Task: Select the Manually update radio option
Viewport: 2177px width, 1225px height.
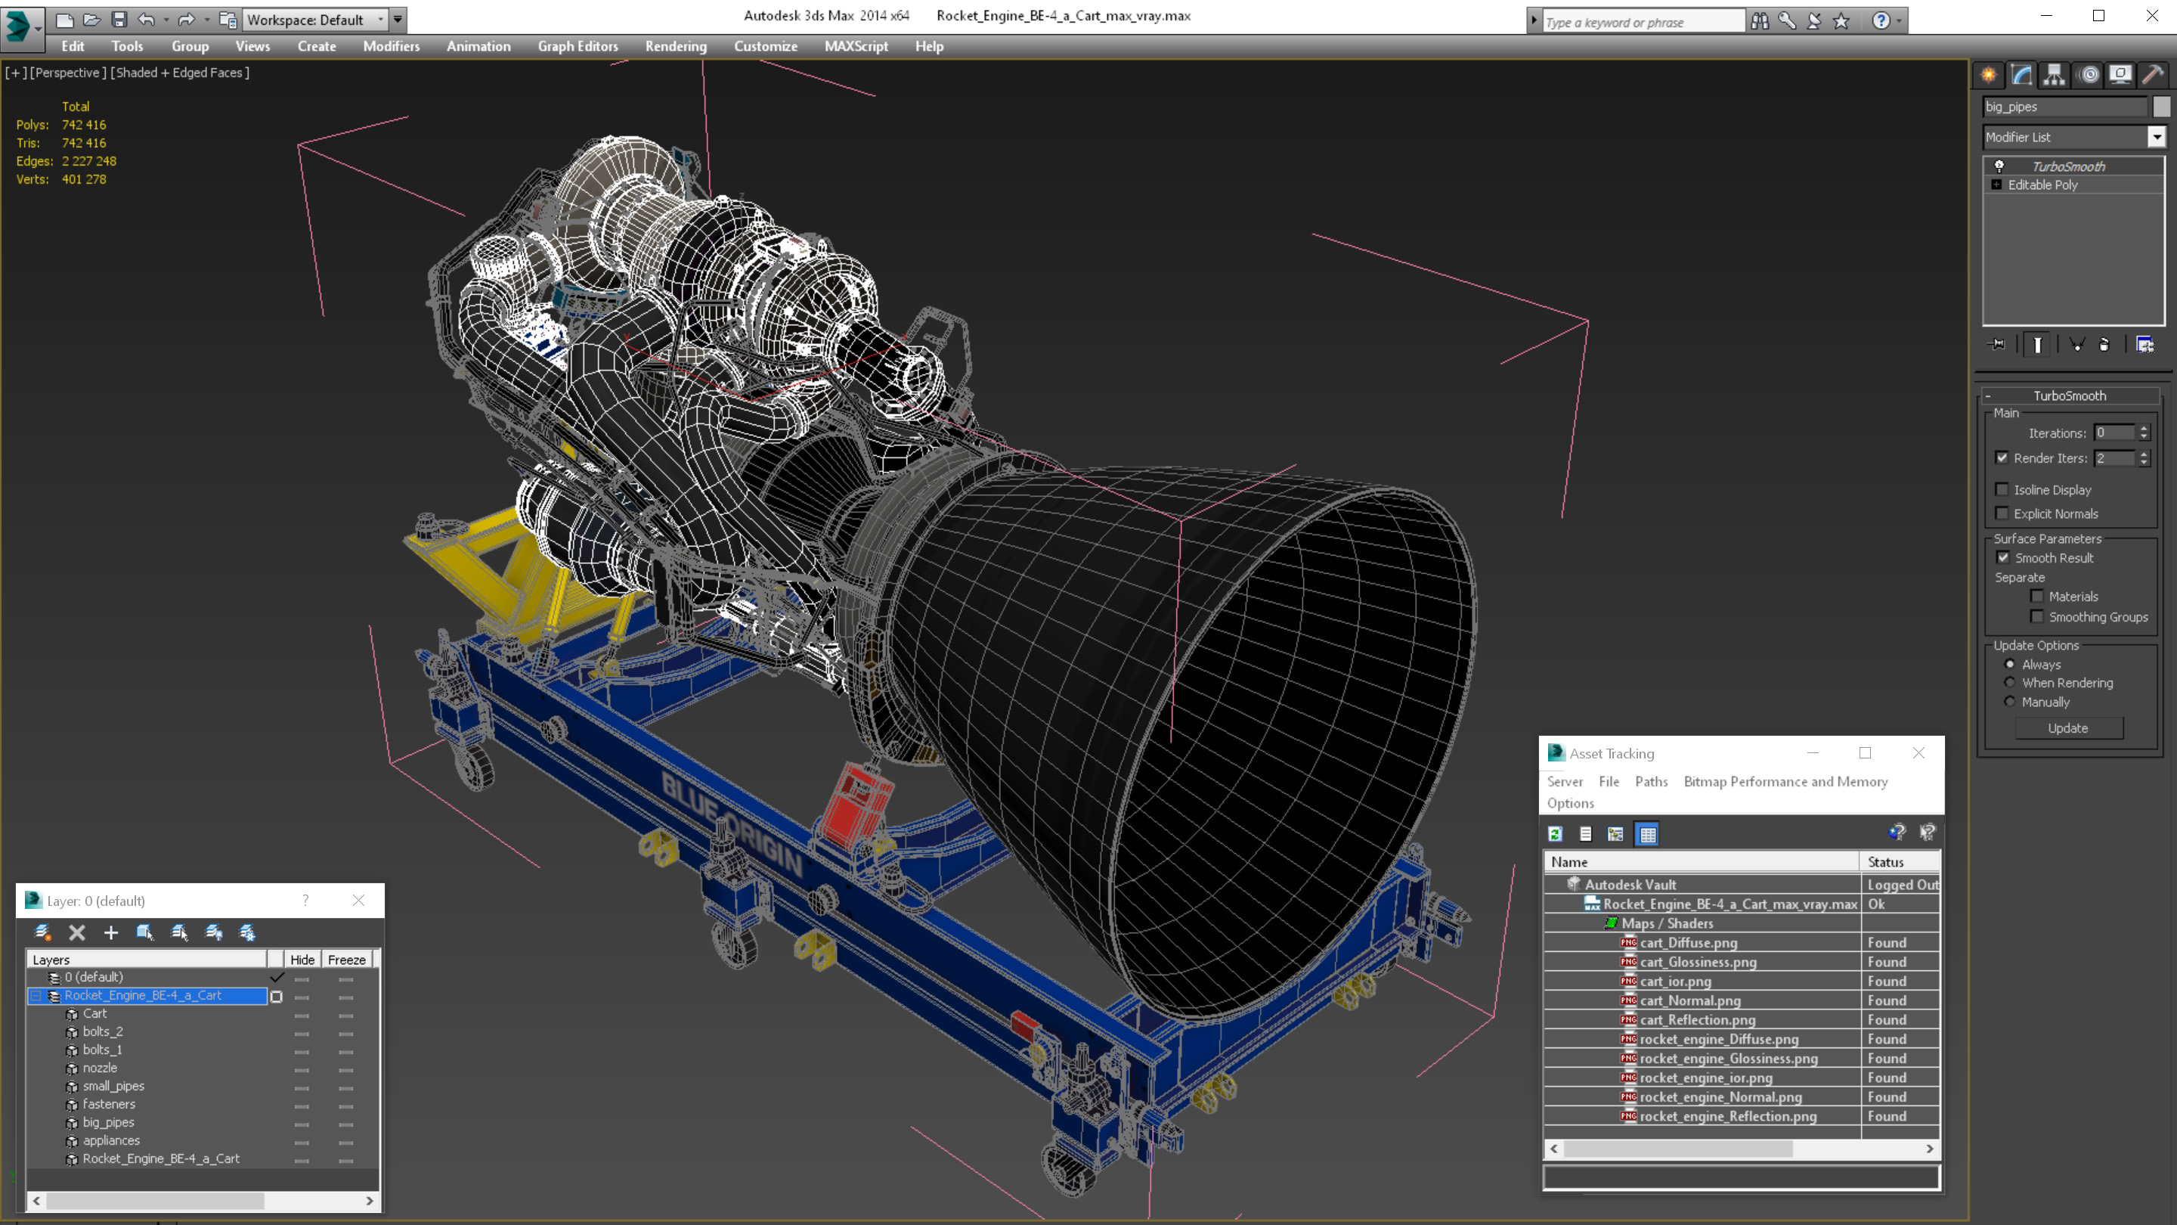Action: coord(2010,702)
